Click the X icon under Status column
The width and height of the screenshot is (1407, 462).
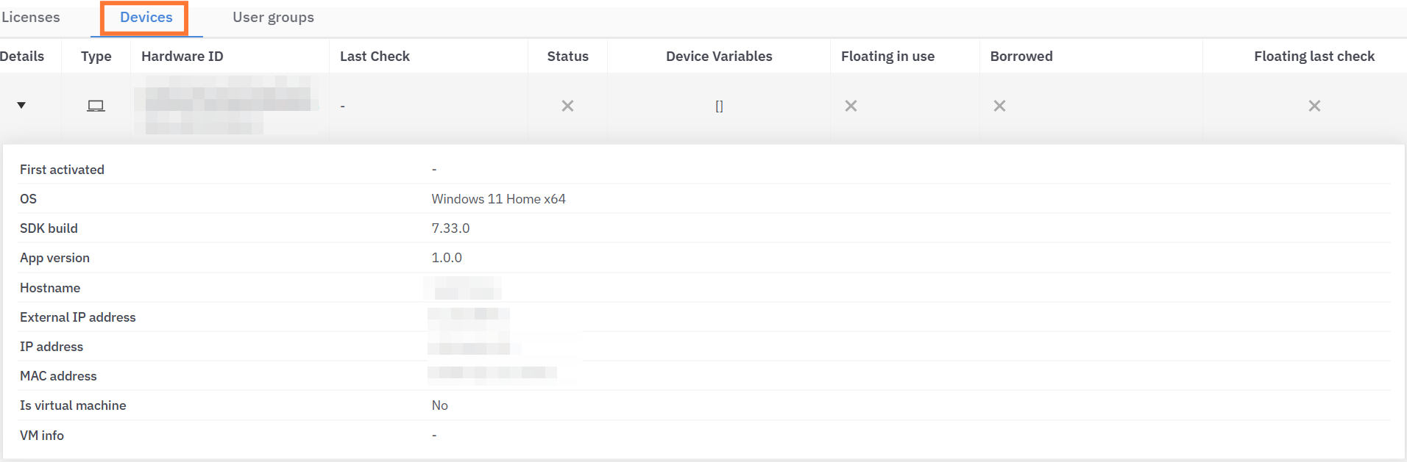click(567, 106)
